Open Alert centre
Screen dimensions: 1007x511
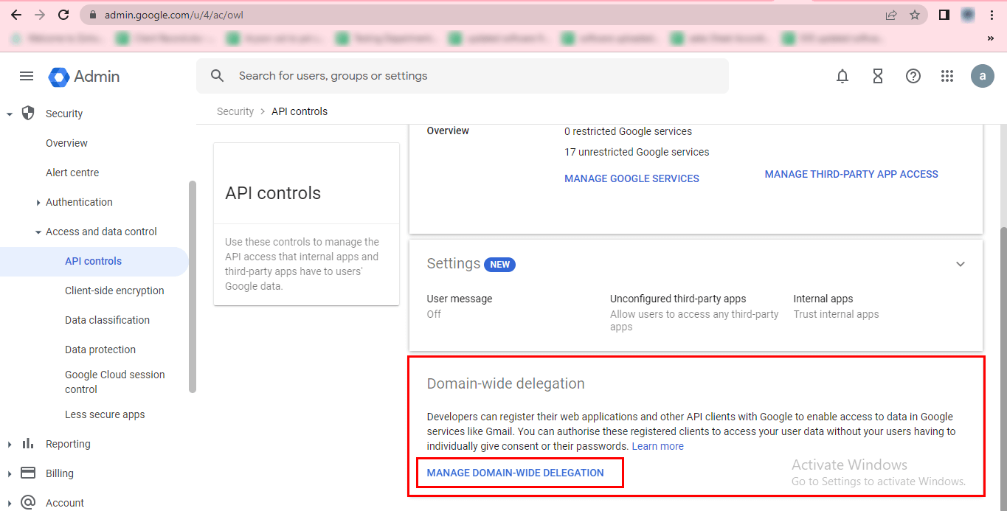coord(72,173)
